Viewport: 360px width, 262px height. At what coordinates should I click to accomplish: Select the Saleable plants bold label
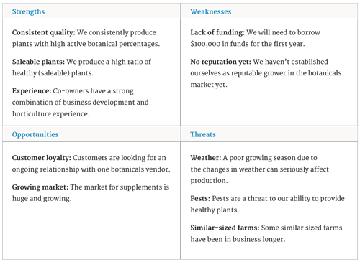pyautogui.click(x=38, y=62)
